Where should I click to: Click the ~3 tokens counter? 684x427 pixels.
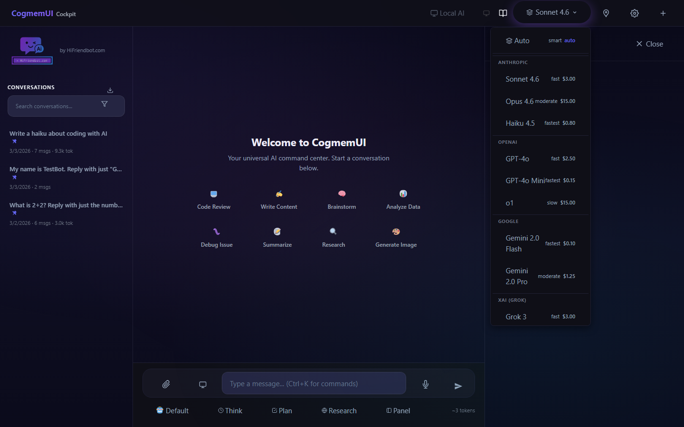[x=464, y=410]
